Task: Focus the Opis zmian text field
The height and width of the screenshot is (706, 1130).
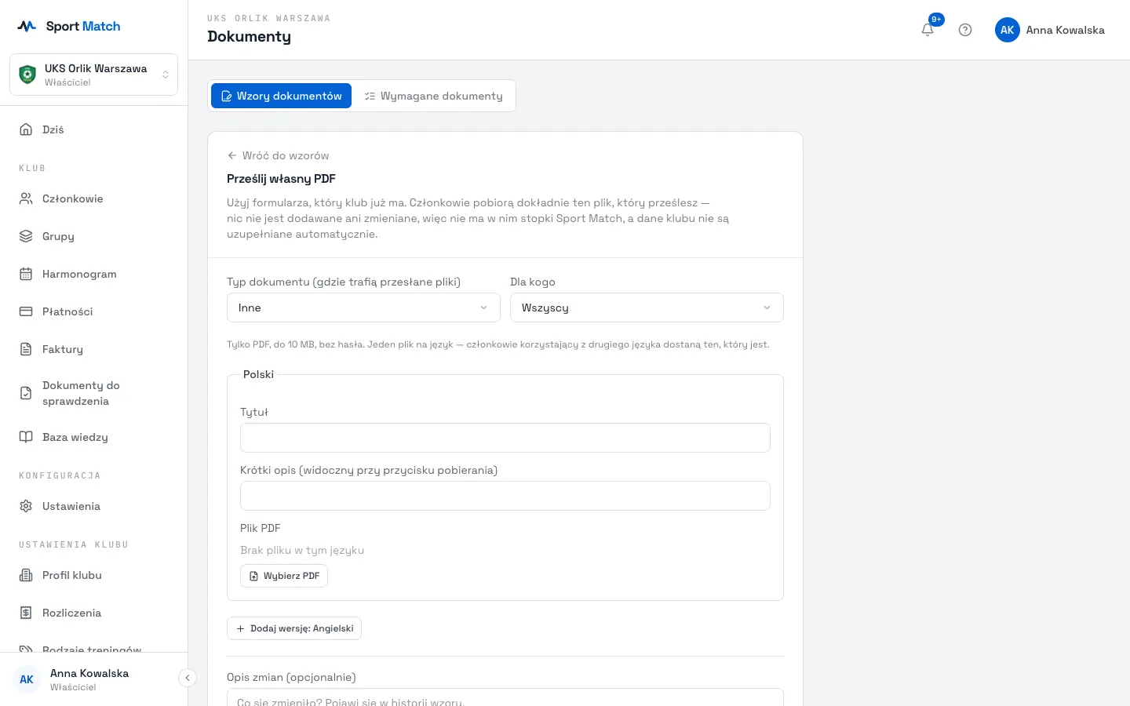Action: click(505, 697)
